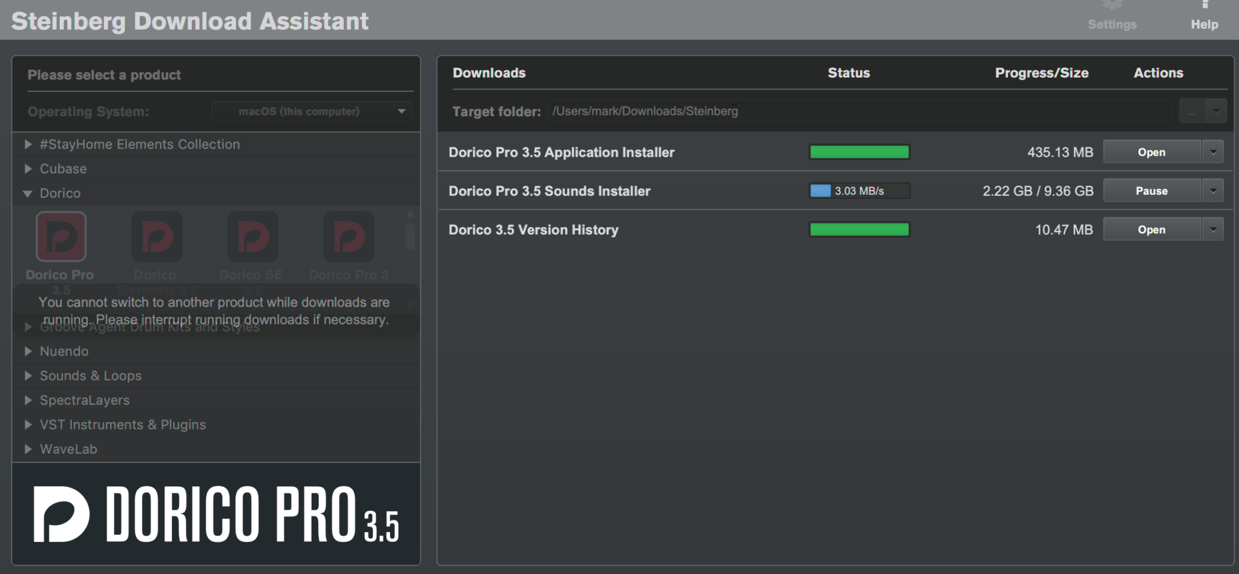
Task: Click the Dorico Pro 3.5 product icon
Action: tap(61, 236)
